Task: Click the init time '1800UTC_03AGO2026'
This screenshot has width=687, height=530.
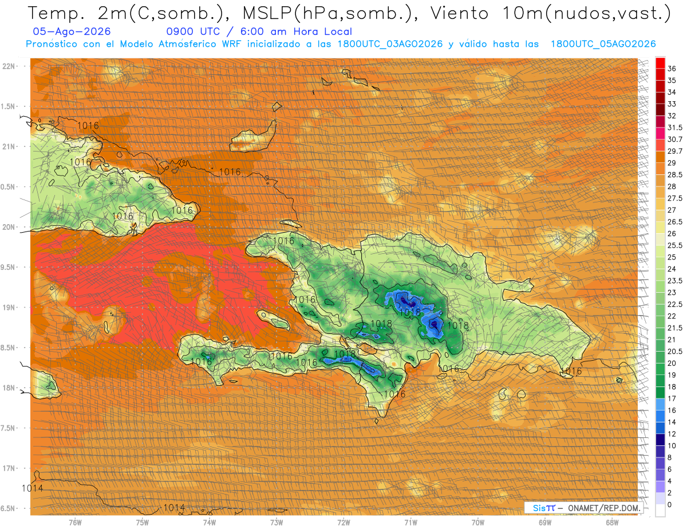Action: point(390,44)
